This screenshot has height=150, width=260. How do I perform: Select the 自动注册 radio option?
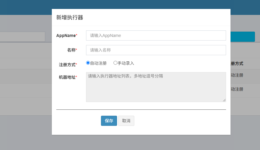(88, 63)
